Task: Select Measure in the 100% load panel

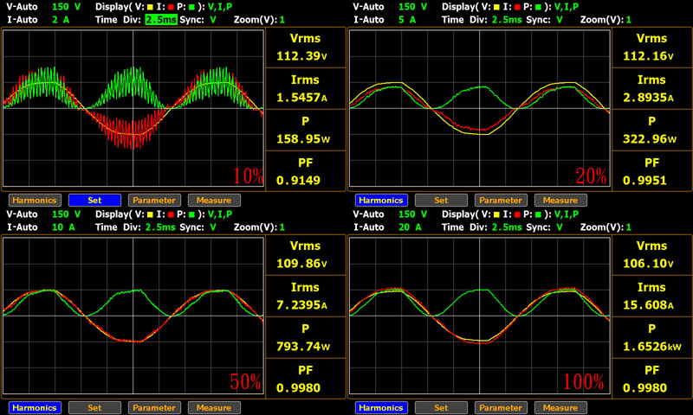Action: [x=560, y=408]
